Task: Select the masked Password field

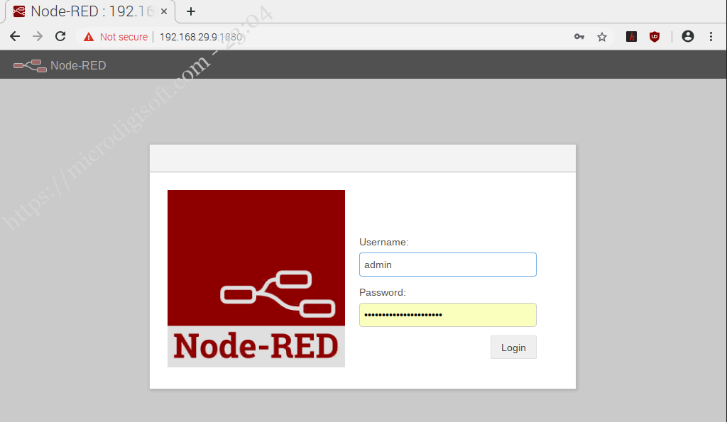Action: click(447, 314)
